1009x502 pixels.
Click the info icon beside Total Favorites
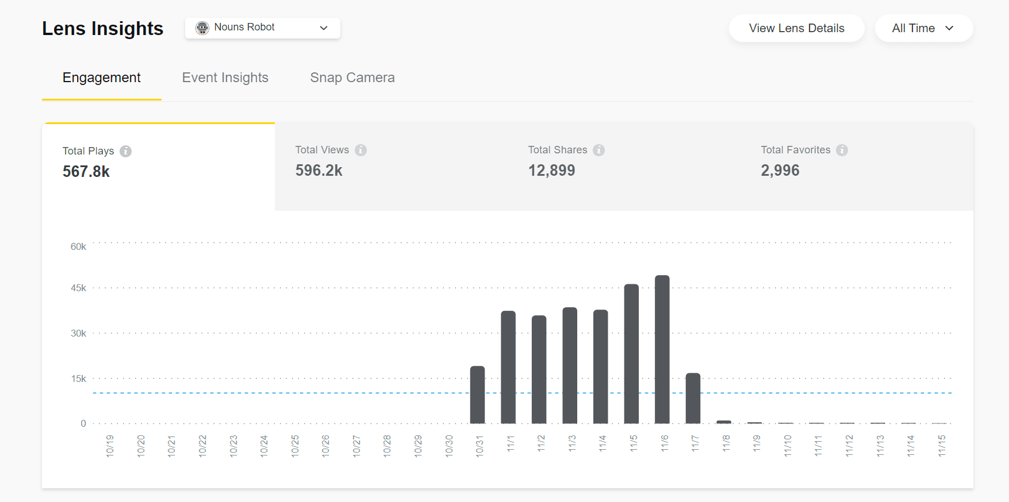pos(842,150)
